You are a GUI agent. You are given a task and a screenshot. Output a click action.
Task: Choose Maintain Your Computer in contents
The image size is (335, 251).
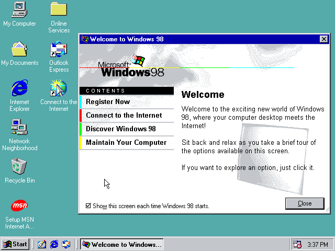127,143
